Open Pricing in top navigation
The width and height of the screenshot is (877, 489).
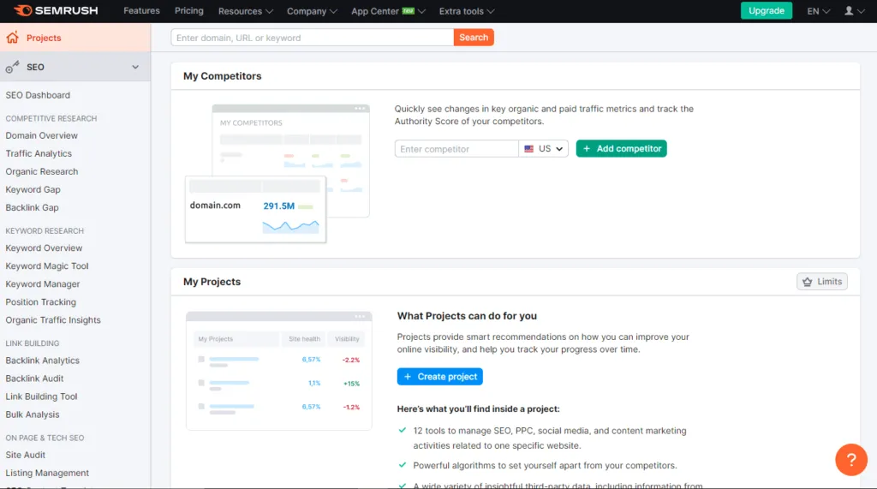coord(189,10)
